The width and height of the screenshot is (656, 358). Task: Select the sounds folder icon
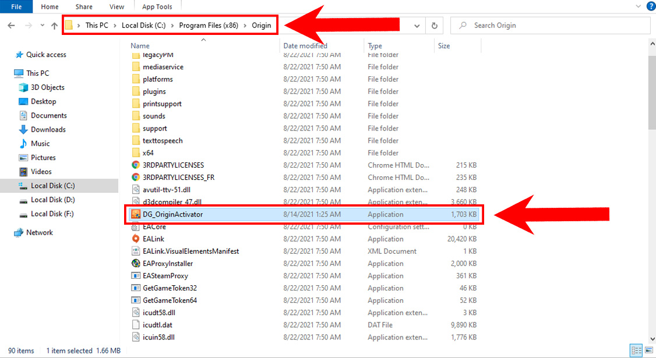[x=136, y=116]
